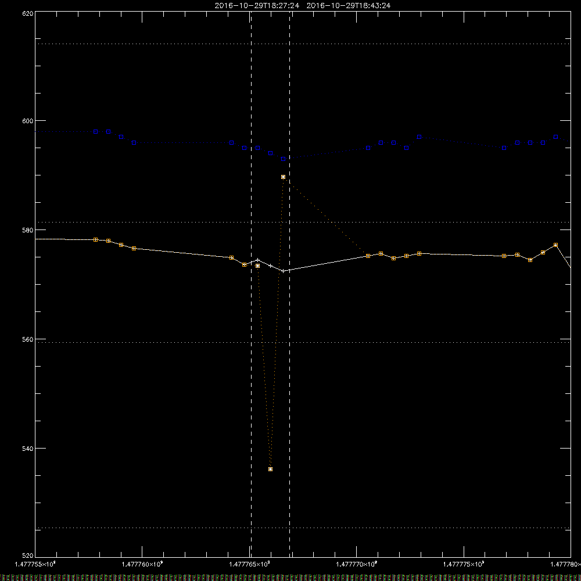The width and height of the screenshot is (581, 581).
Task: Click the x-axis label 1.477755×10⁹
Action: pyautogui.click(x=35, y=564)
